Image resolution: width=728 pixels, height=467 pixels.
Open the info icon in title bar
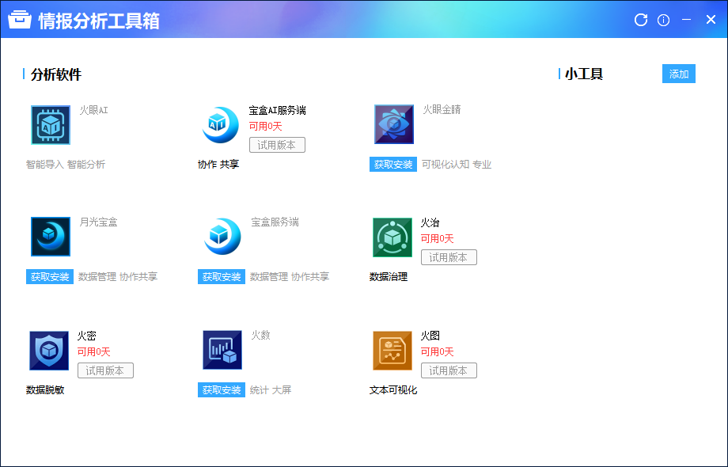pos(664,20)
